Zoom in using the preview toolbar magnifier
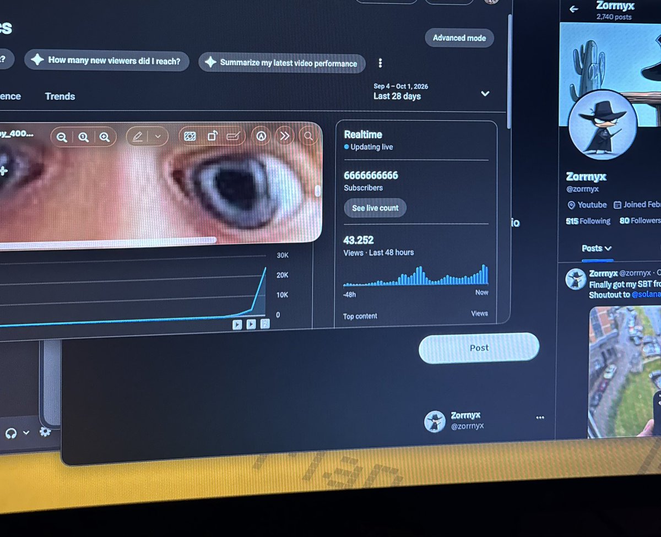The image size is (661, 537). coord(105,137)
